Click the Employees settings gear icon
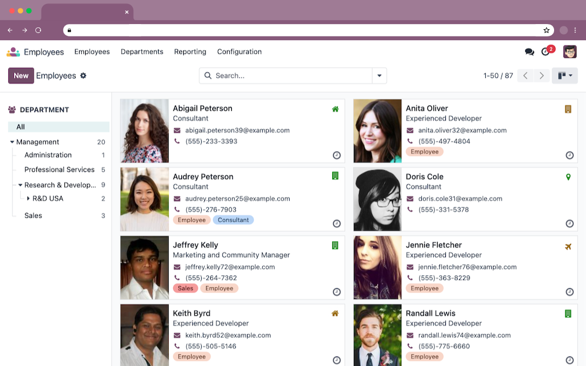 tap(83, 76)
